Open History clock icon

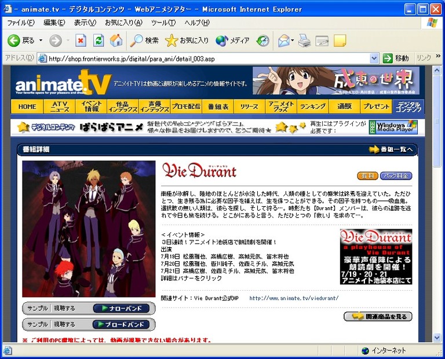click(262, 41)
